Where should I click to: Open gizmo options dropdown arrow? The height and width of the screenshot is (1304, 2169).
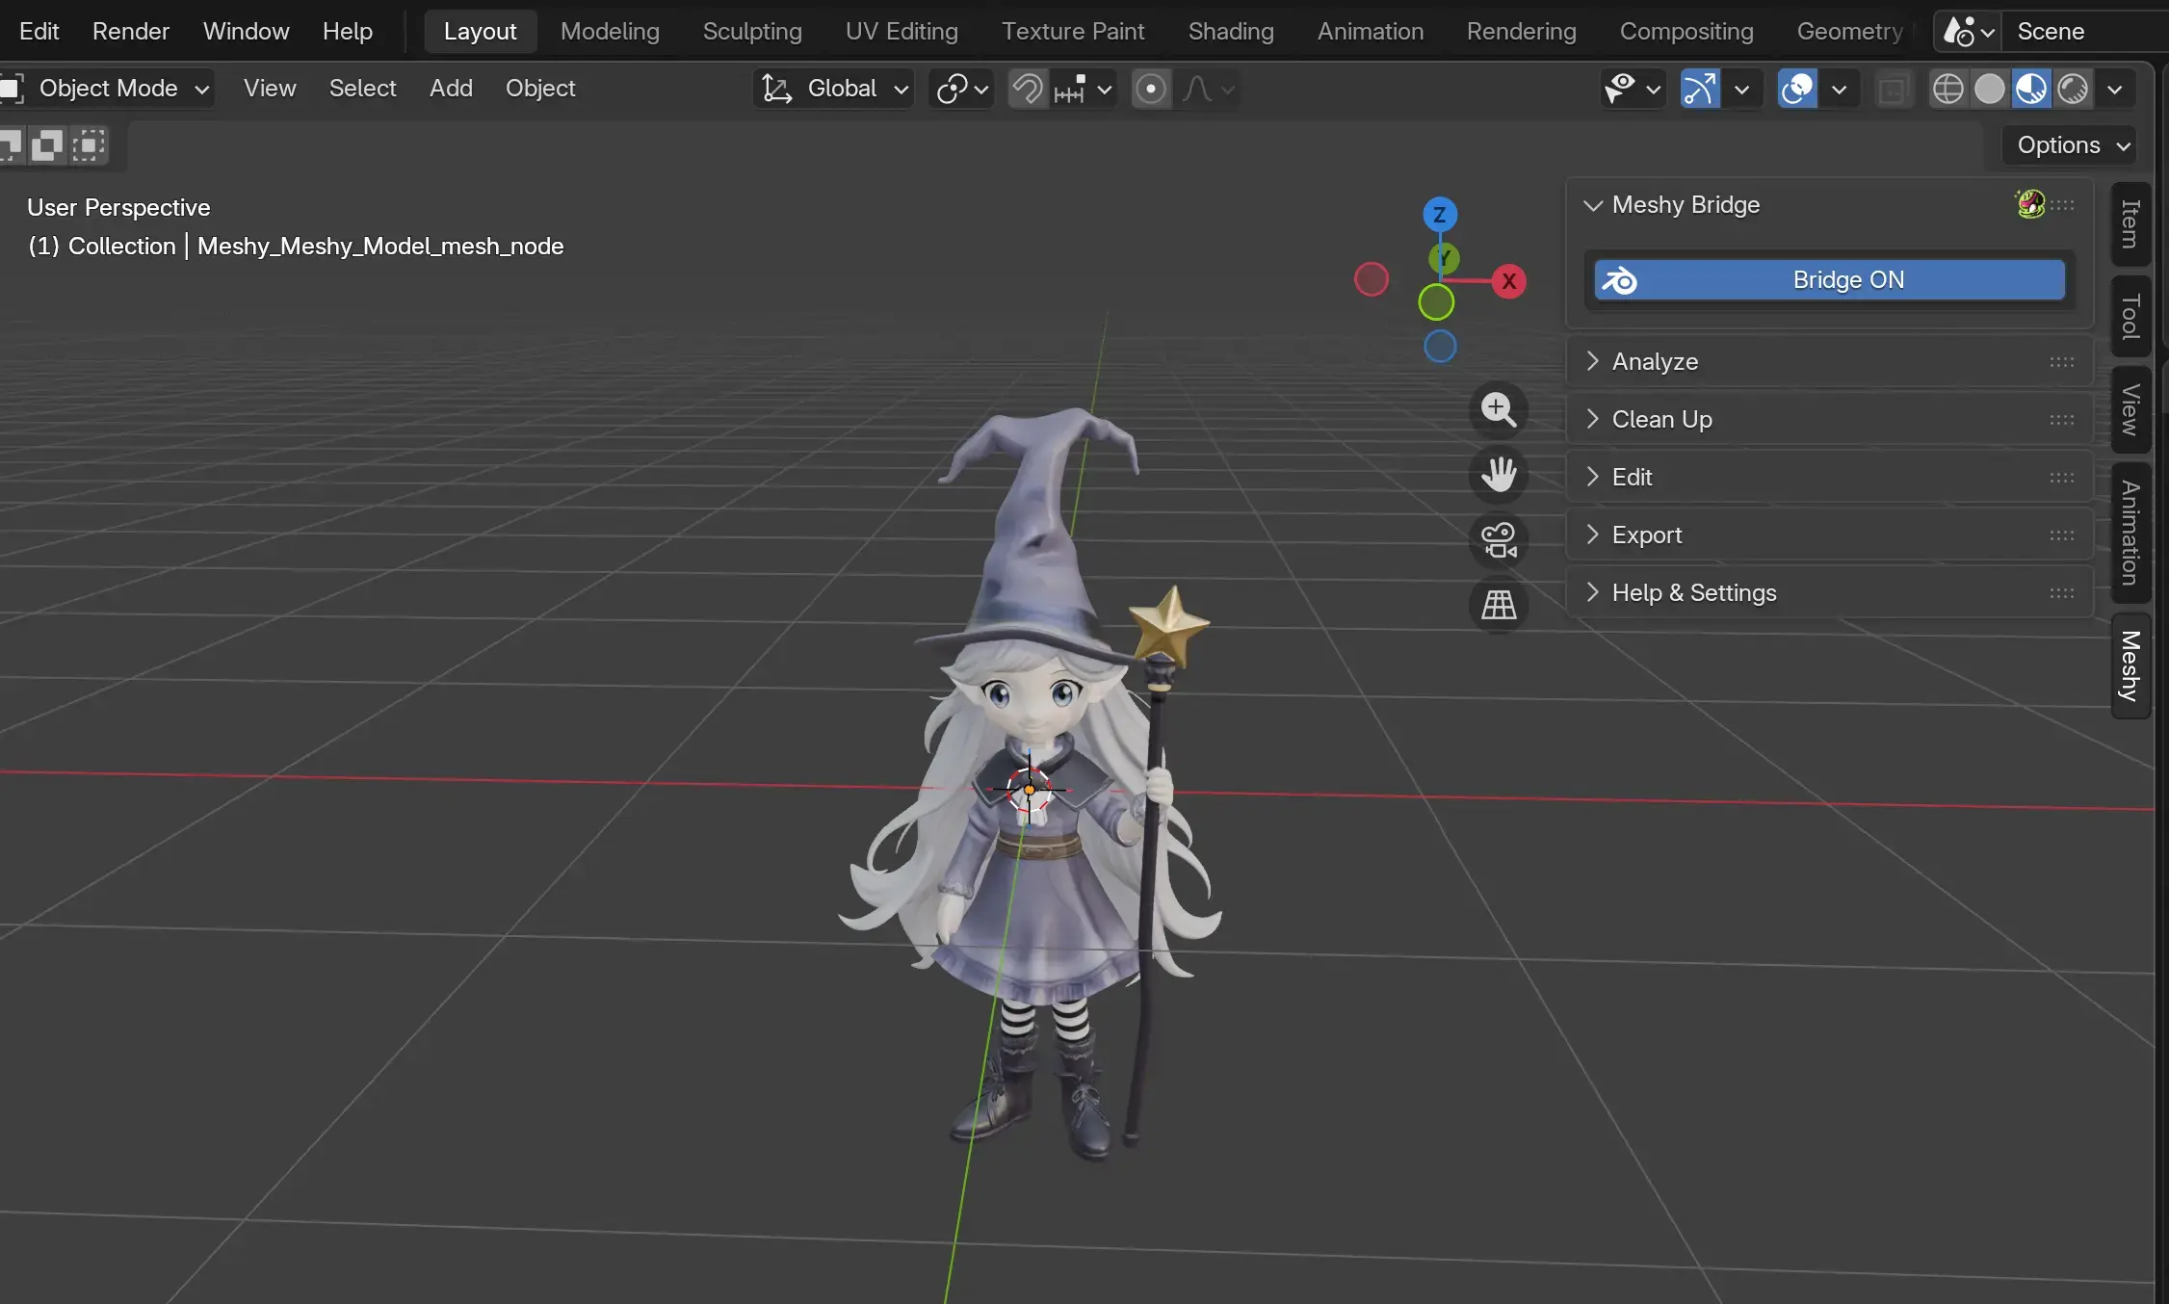point(1741,90)
